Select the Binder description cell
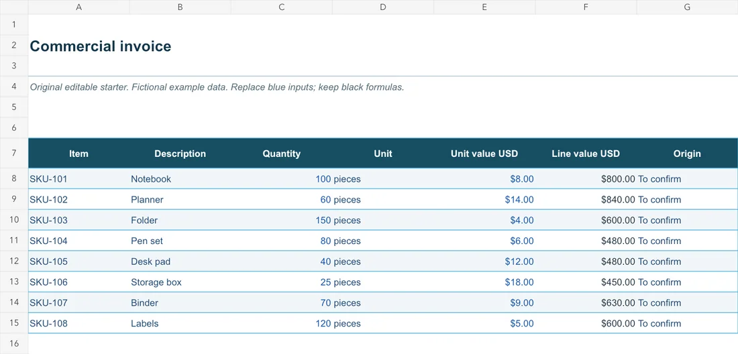The width and height of the screenshot is (738, 354). [180, 303]
